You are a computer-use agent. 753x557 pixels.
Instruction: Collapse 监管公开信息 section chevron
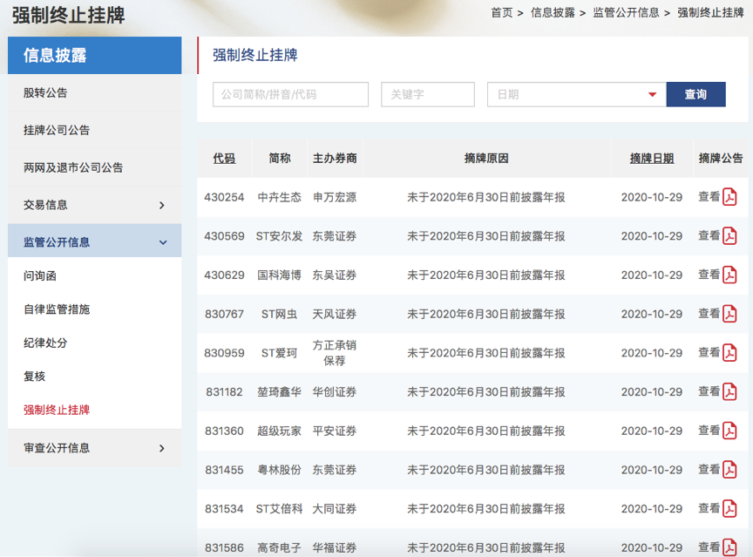(x=163, y=242)
